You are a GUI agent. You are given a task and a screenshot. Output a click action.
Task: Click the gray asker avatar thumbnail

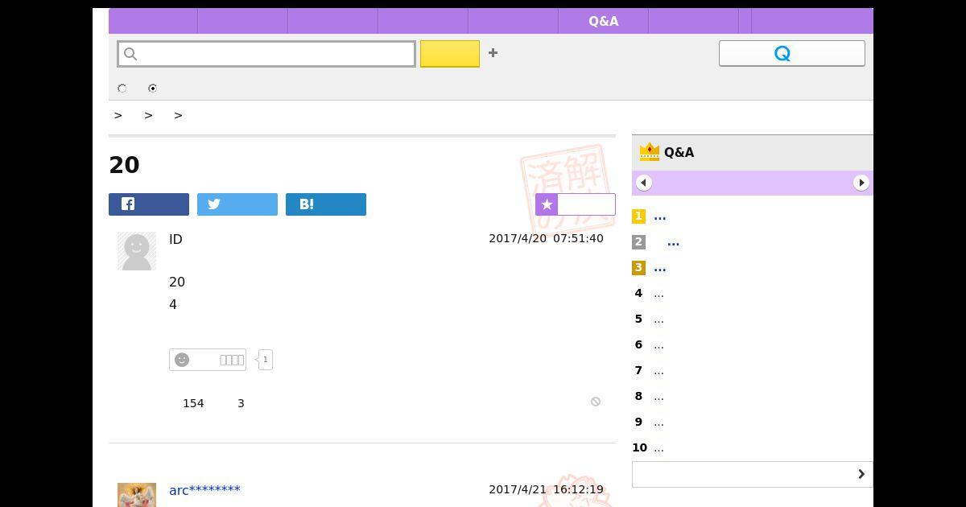point(137,251)
